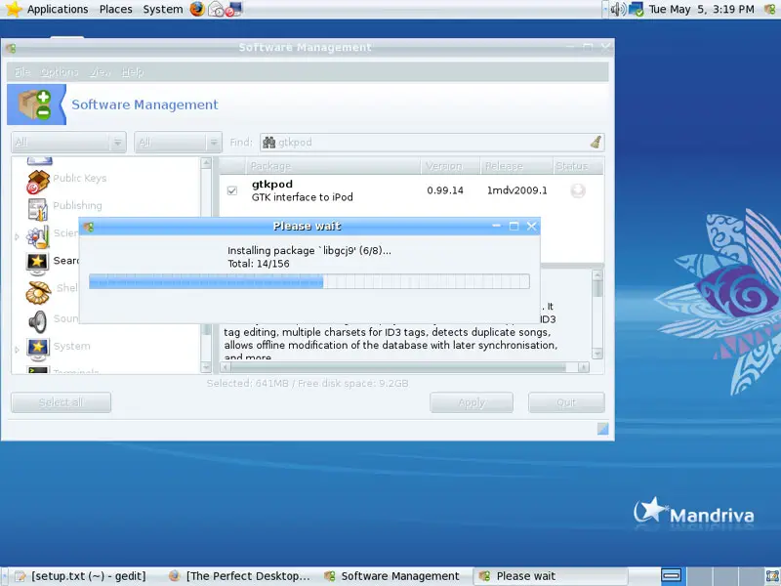Click the clock showing Tue May 5

[x=701, y=9]
